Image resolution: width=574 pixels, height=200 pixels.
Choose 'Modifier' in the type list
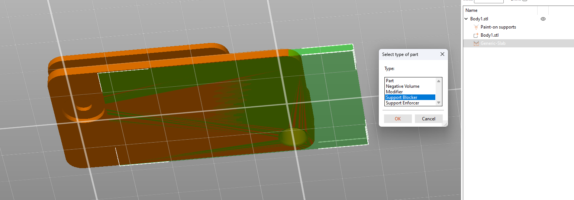410,92
